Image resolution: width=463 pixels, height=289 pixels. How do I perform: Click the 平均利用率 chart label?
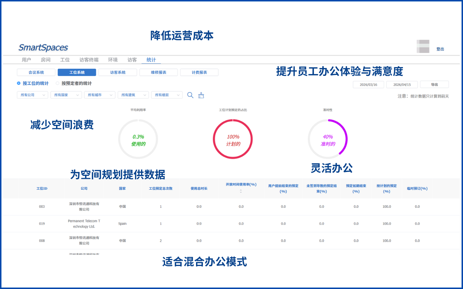pyautogui.click(x=138, y=109)
